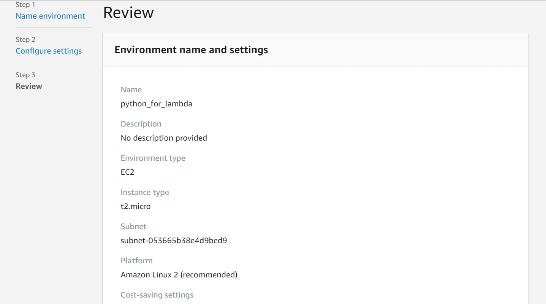This screenshot has width=546, height=304.
Task: Click the Step 3 label
Action: [25, 75]
